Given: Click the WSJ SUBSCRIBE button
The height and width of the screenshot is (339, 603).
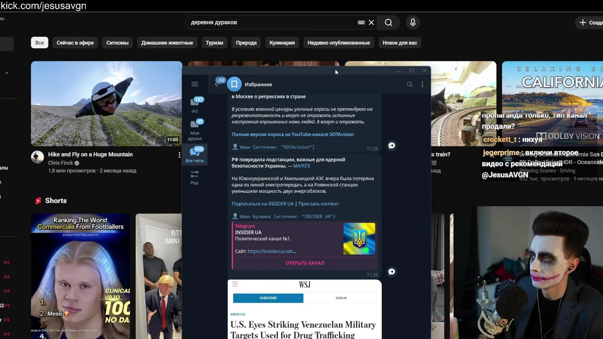Looking at the screenshot, I should point(268,298).
